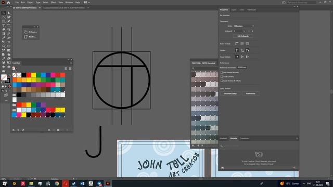The height and width of the screenshot is (187, 333).
Task: Open the Libraries panel options menu
Action: (x=297, y=139)
